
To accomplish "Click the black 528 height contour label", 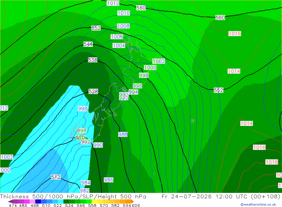I will [x=93, y=91].
